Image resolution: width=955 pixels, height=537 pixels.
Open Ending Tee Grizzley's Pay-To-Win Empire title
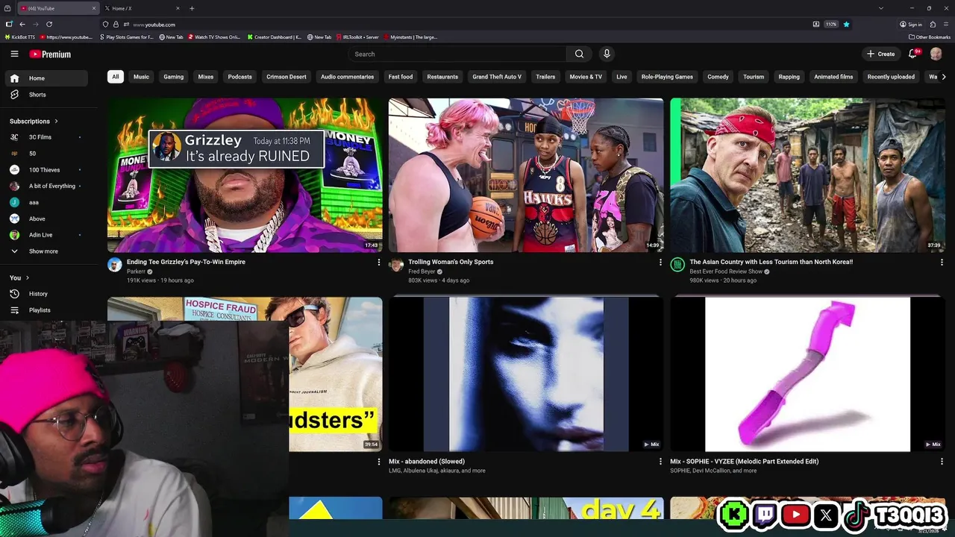coord(186,262)
